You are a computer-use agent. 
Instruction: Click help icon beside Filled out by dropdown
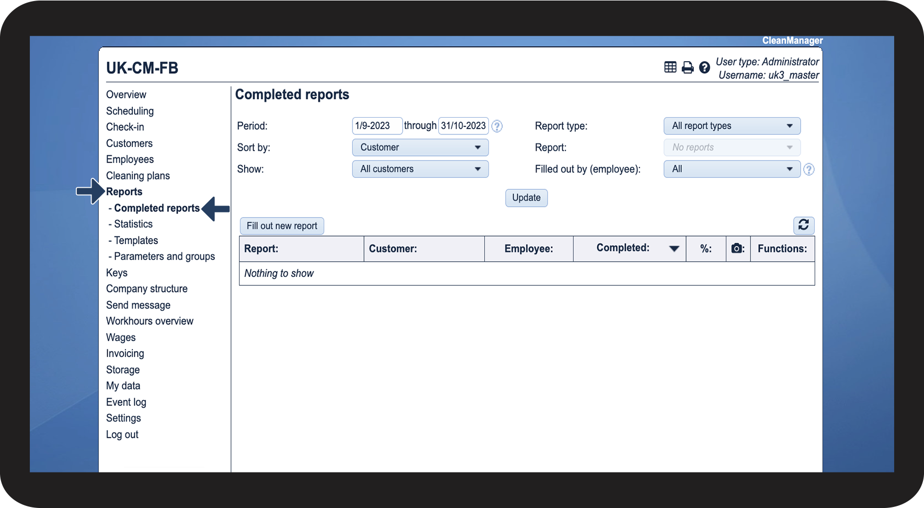coord(808,170)
